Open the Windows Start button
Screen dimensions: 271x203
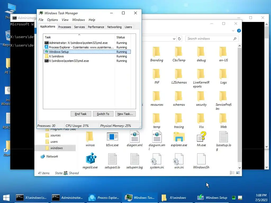click(x=6, y=198)
